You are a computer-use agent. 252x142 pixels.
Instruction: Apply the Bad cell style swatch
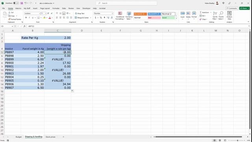coord(154,18)
